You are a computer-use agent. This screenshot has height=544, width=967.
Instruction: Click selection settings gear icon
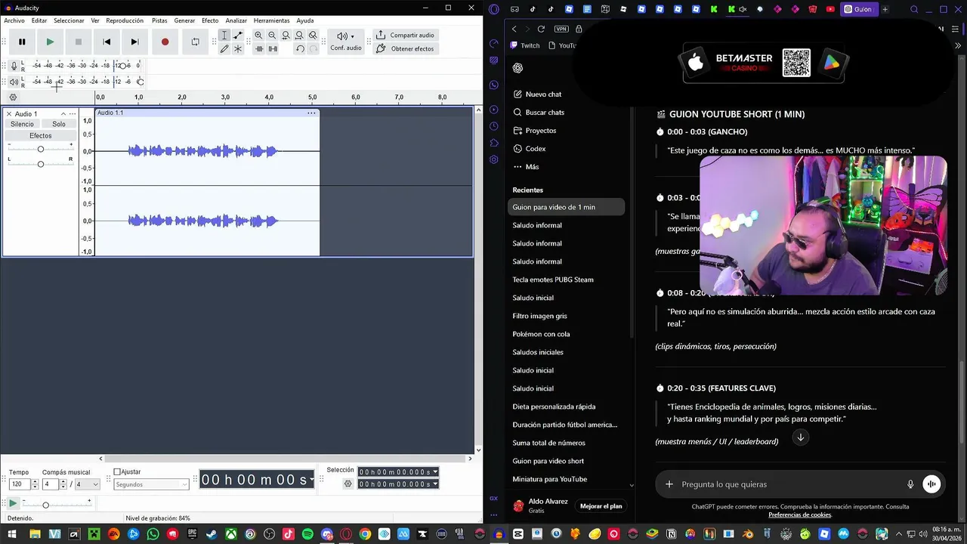348,484
